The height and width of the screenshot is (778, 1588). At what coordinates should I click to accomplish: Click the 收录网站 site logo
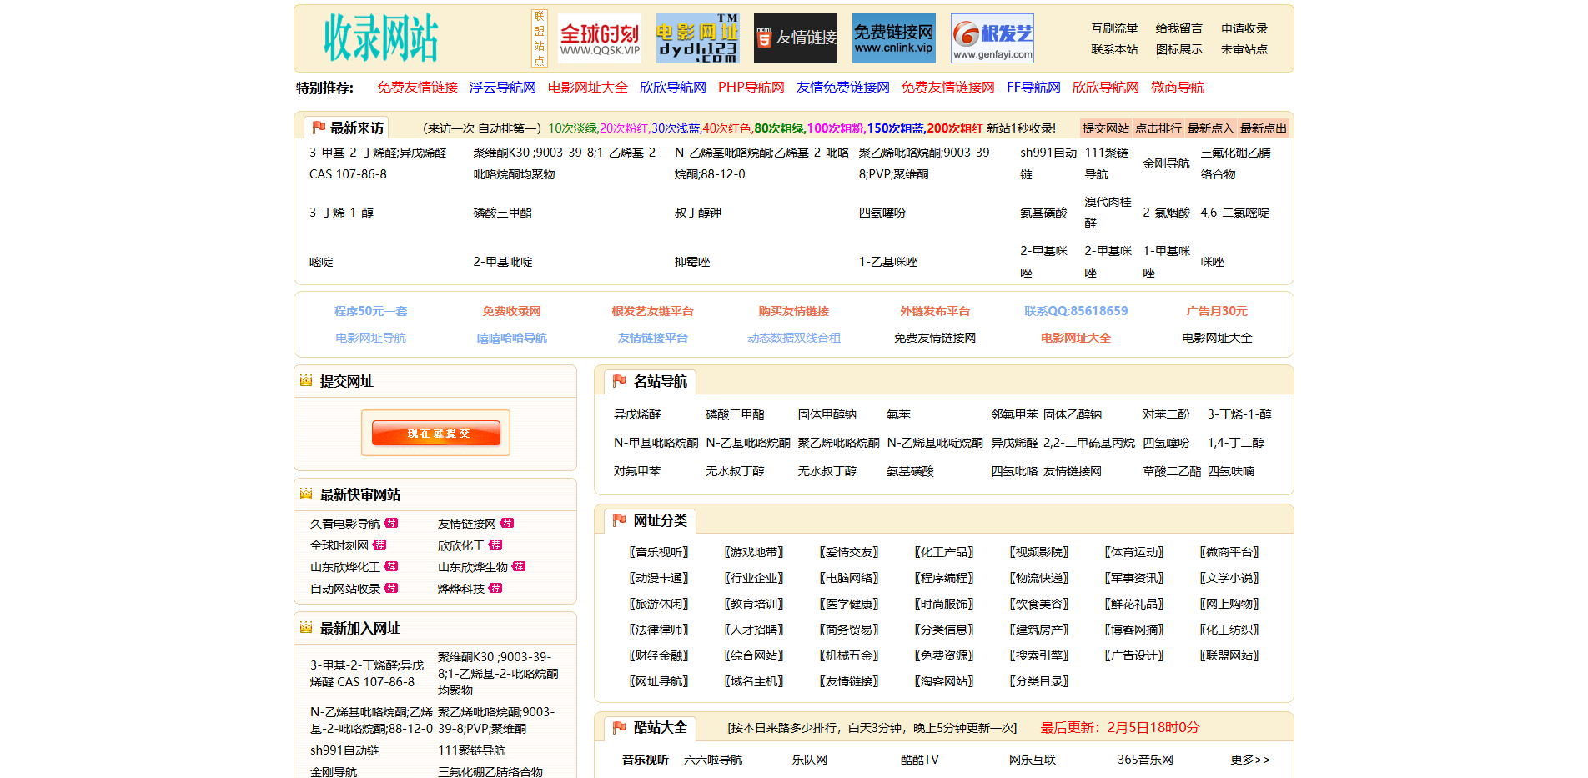click(380, 38)
